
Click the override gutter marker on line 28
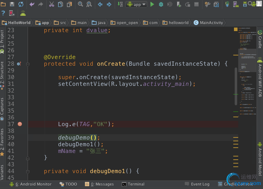coord(19,64)
